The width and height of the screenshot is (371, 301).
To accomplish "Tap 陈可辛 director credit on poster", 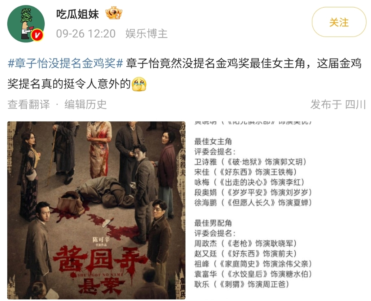I will pos(101,240).
